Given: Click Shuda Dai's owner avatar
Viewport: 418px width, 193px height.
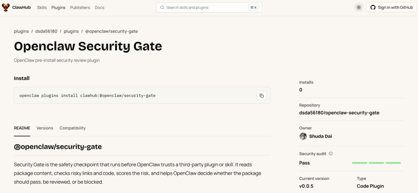Looking at the screenshot, I should (x=303, y=136).
